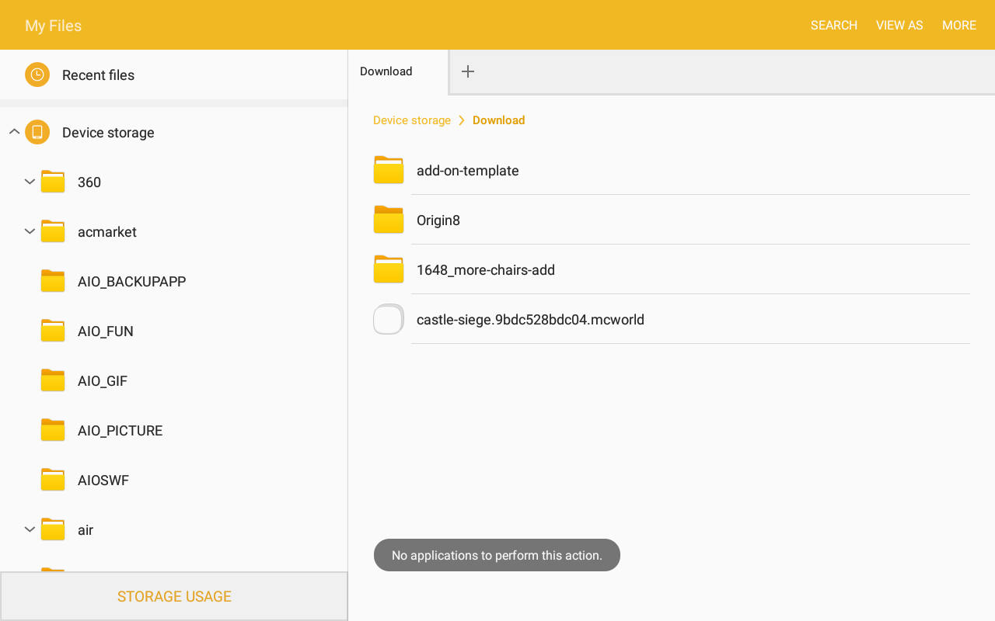Click the Device storage phone icon

(x=37, y=132)
